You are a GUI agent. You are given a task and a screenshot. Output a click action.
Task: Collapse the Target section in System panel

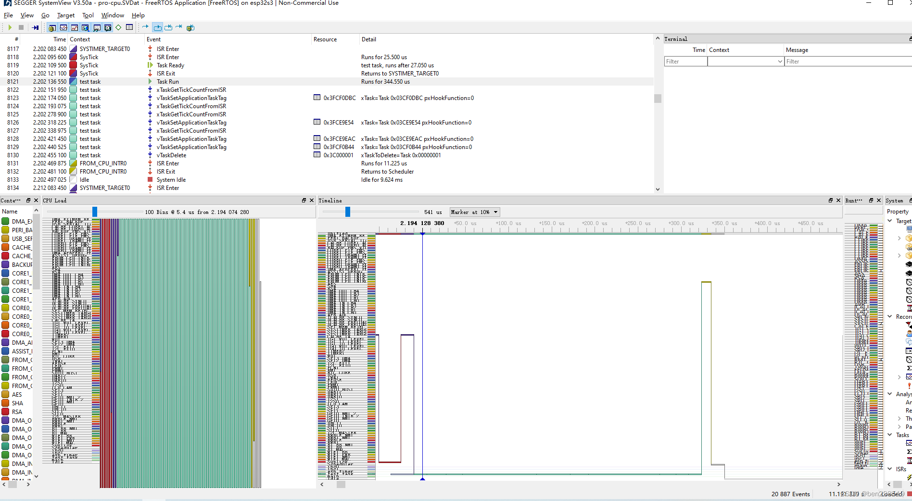(x=890, y=221)
